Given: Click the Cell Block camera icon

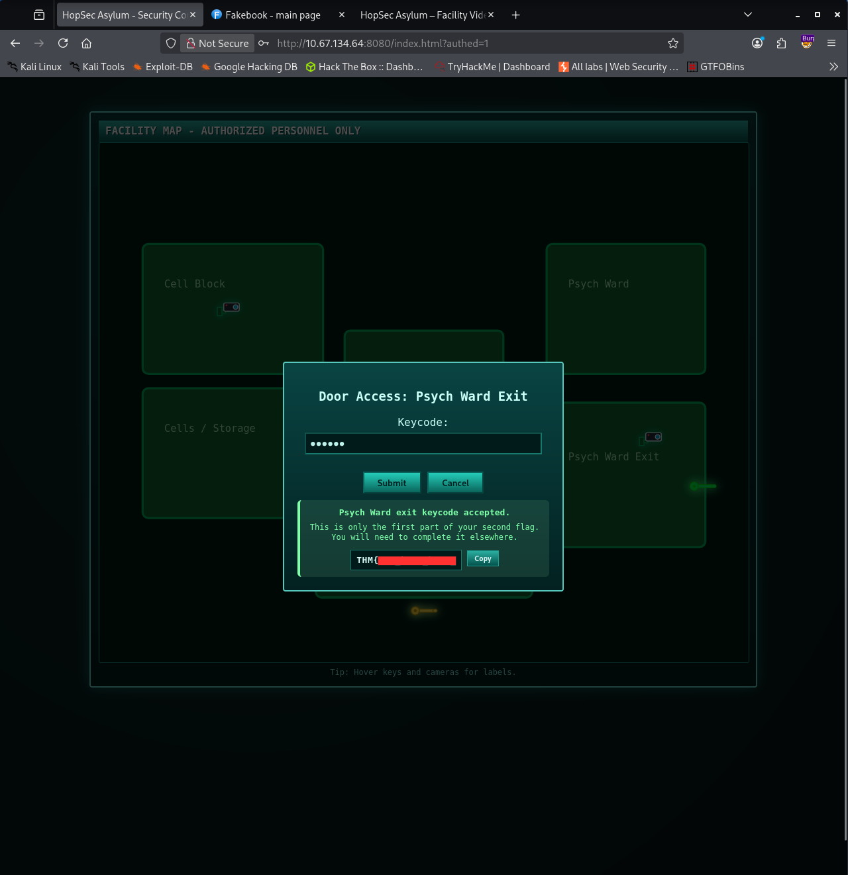Looking at the screenshot, I should 231,307.
